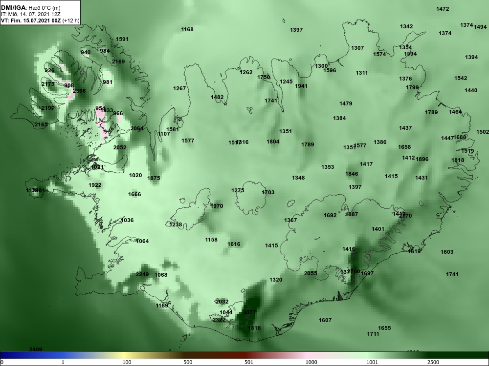Click the 1307 value

pos(357,48)
